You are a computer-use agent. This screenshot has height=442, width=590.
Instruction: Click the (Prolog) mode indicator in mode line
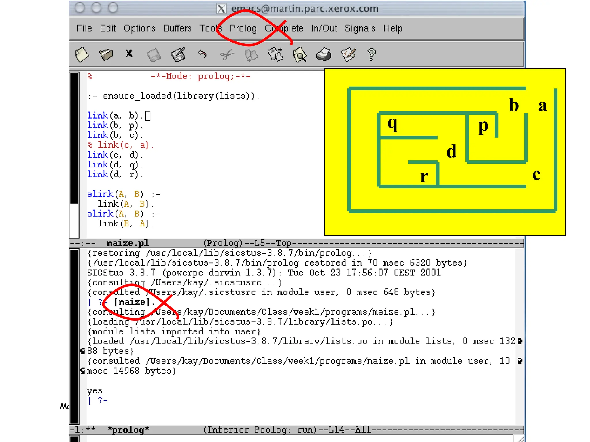click(x=223, y=243)
